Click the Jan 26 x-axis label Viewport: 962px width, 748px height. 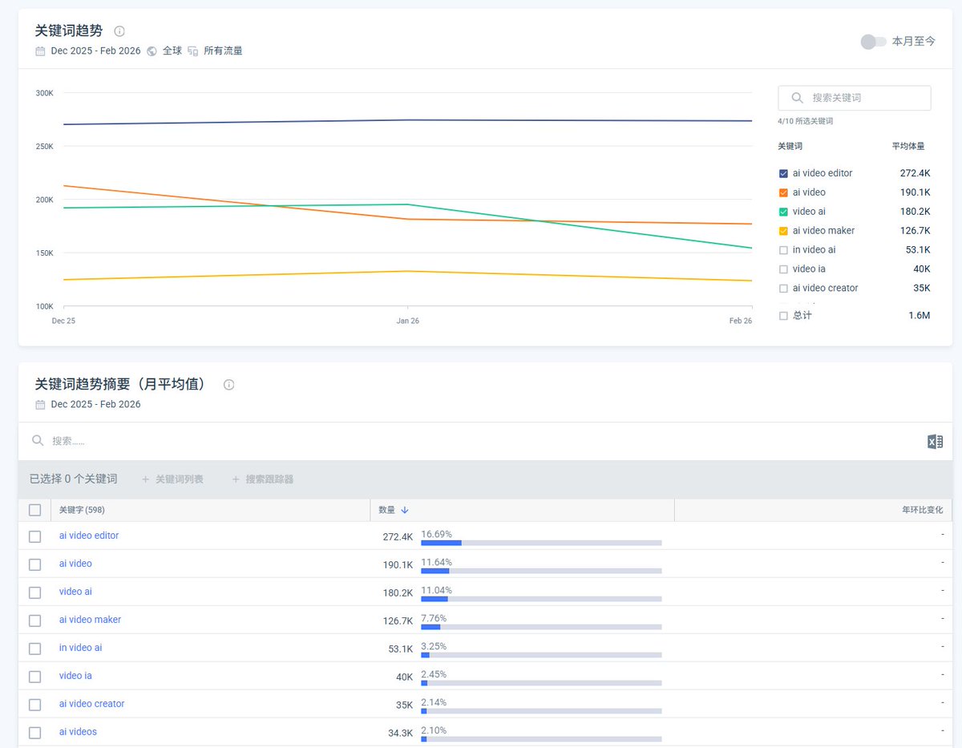point(407,321)
